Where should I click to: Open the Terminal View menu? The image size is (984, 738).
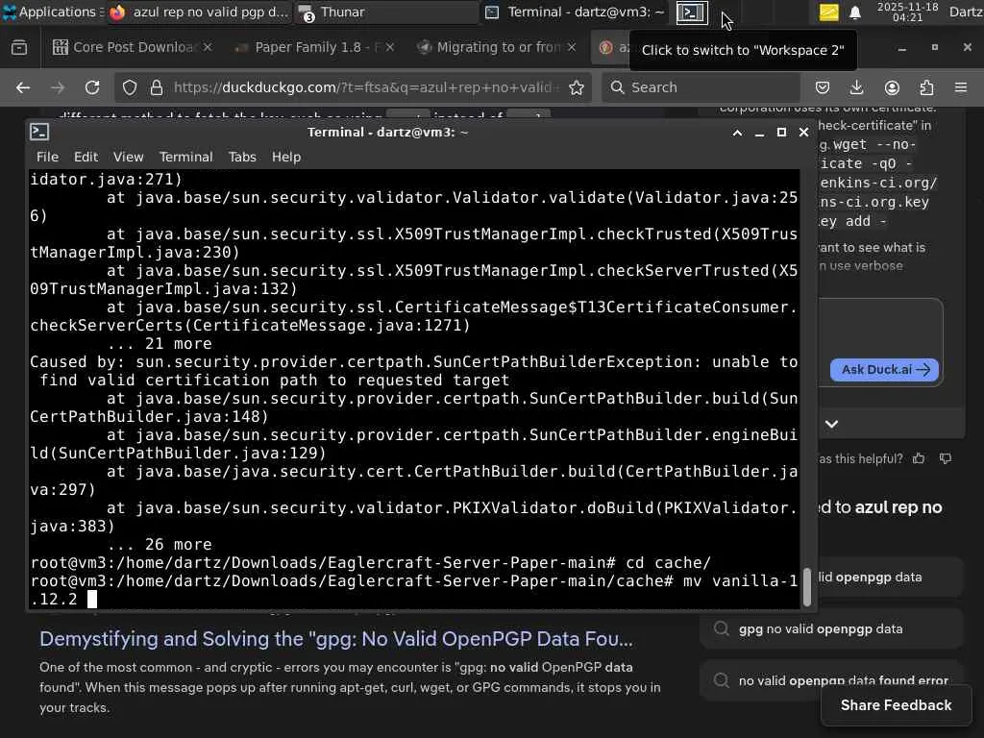point(128,157)
